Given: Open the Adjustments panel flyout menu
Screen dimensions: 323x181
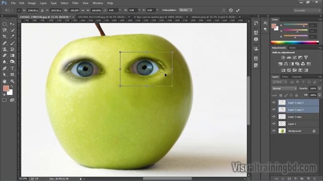Looking at the screenshot, I should click(x=320, y=48).
